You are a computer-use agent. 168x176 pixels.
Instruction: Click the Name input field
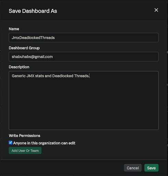[84, 37]
